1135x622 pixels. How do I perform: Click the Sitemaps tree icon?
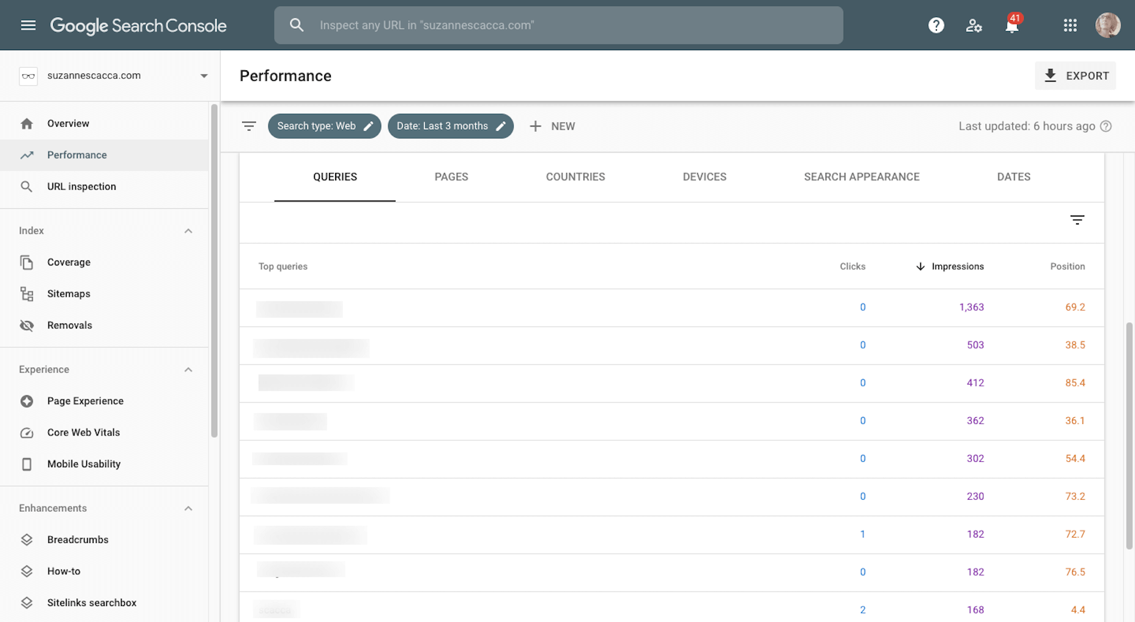(26, 294)
